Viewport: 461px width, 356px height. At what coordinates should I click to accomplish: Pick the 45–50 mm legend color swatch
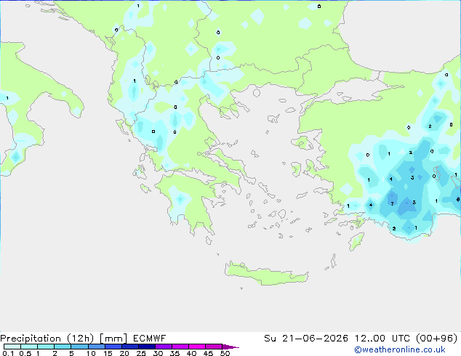[214, 347]
